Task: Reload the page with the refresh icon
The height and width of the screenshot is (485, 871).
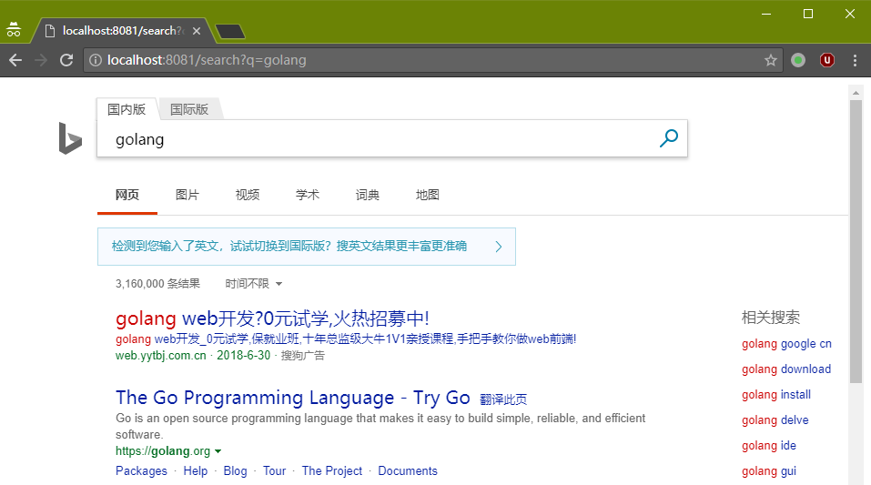Action: [x=66, y=60]
